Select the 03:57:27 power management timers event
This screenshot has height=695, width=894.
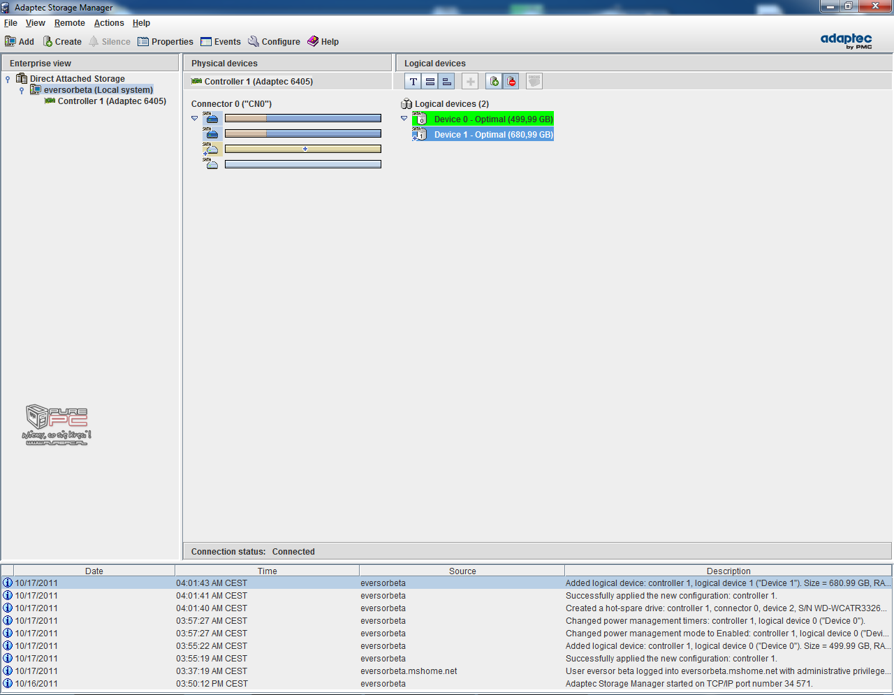click(447, 621)
